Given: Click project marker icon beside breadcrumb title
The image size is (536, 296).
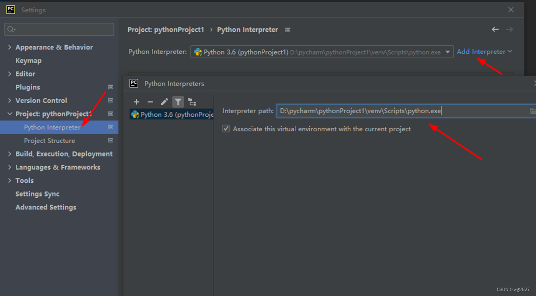Looking at the screenshot, I should (x=288, y=30).
